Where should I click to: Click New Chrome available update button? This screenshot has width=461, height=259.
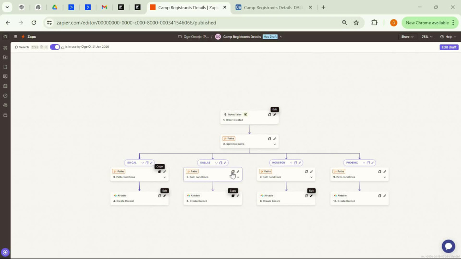(x=430, y=23)
